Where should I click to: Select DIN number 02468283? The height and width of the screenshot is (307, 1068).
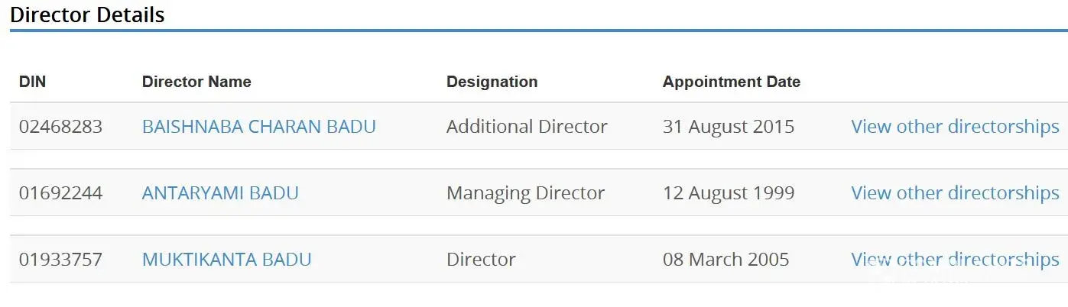60,127
